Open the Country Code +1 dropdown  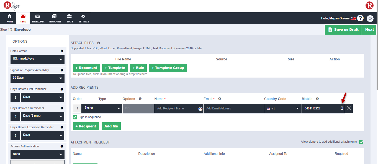click(282, 109)
